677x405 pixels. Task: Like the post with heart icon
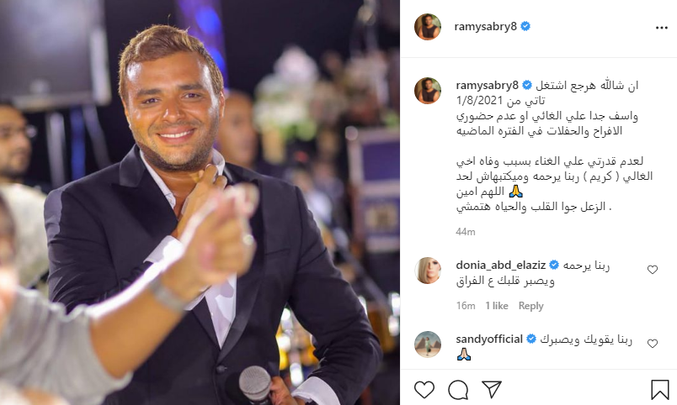click(424, 390)
